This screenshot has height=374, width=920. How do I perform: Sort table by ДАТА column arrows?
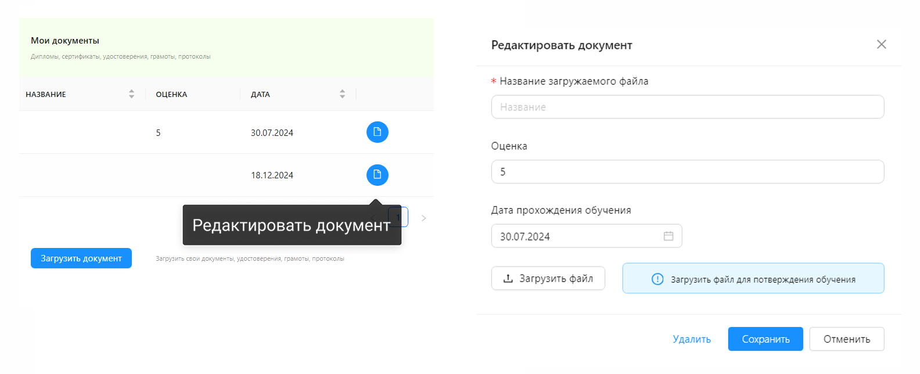pos(343,94)
